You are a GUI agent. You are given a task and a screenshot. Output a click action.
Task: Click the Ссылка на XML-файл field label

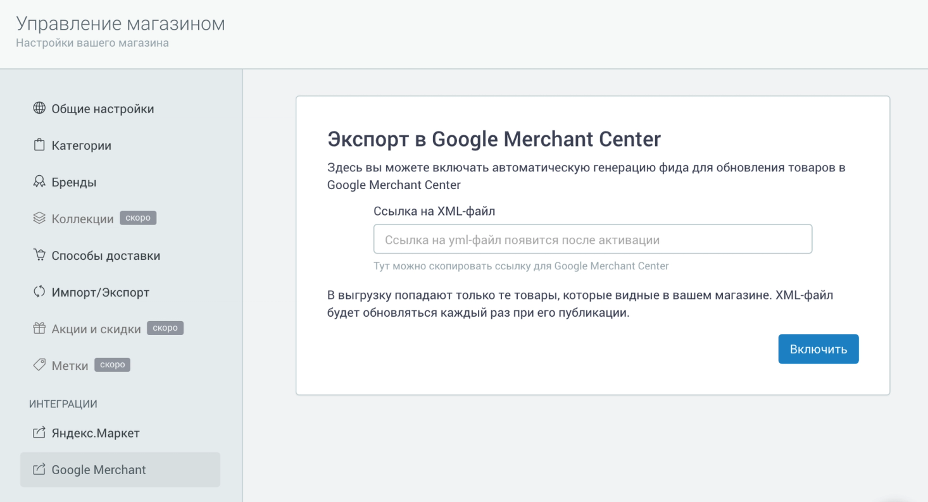point(434,212)
